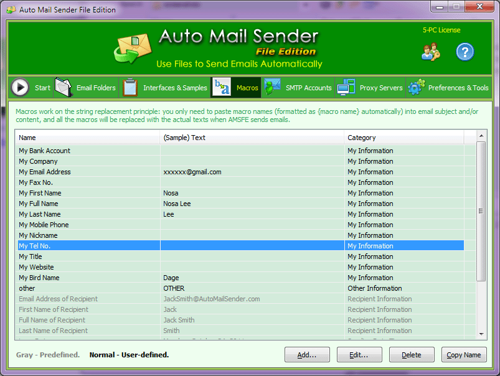Image resolution: width=500 pixels, height=376 pixels.
Task: Open the blue help question mark
Action: tap(465, 52)
